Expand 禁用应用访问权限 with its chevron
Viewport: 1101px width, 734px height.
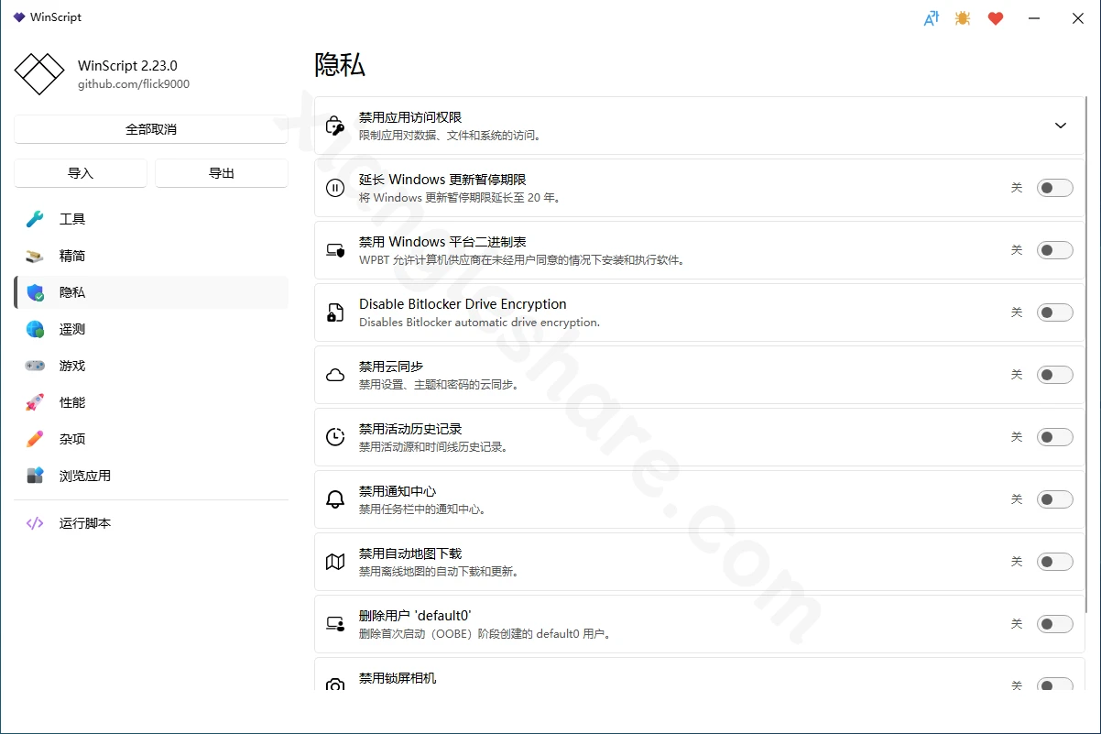[x=1061, y=126]
